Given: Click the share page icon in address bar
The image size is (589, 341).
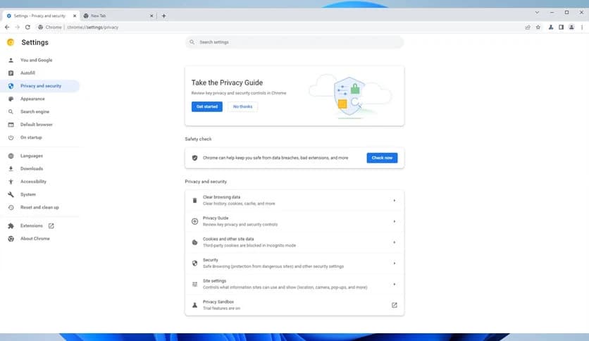Looking at the screenshot, I should [528, 27].
